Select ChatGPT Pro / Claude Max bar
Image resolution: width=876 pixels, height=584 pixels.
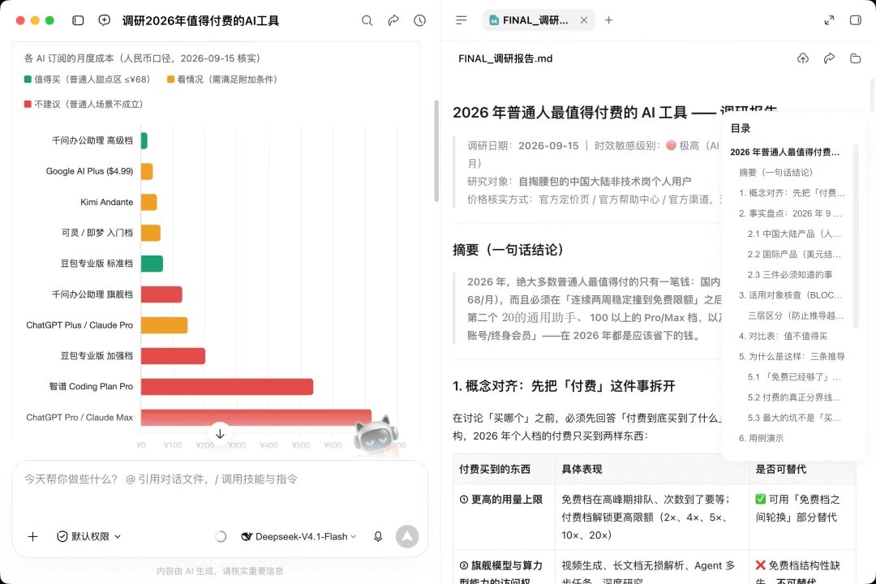(x=255, y=418)
